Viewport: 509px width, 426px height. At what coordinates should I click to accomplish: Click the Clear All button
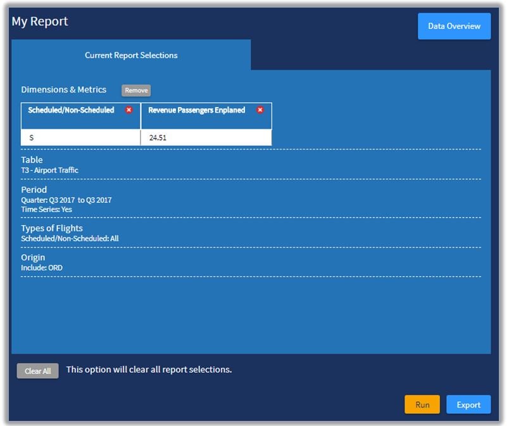[x=37, y=371]
